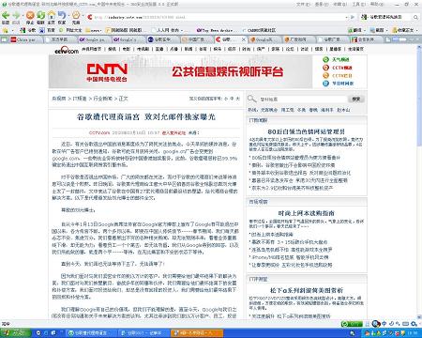This screenshot has height=338, width=422.
Task: Click the page vertical scrollbar
Action: click(419, 181)
